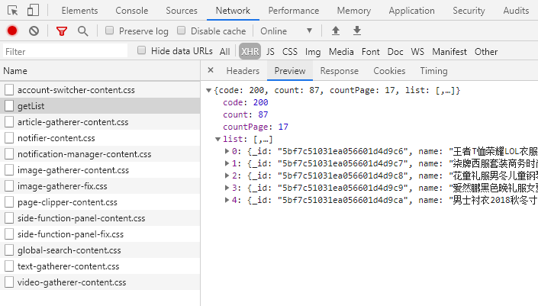
Task: Close the request details pane
Action: [x=211, y=71]
